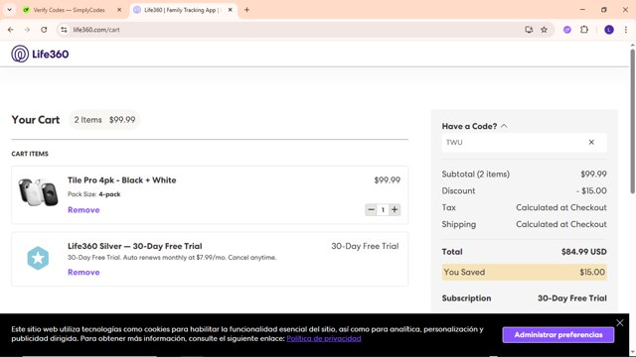The height and width of the screenshot is (357, 636).
Task: Click the Pack Size 4-pack text
Action: tap(94, 194)
